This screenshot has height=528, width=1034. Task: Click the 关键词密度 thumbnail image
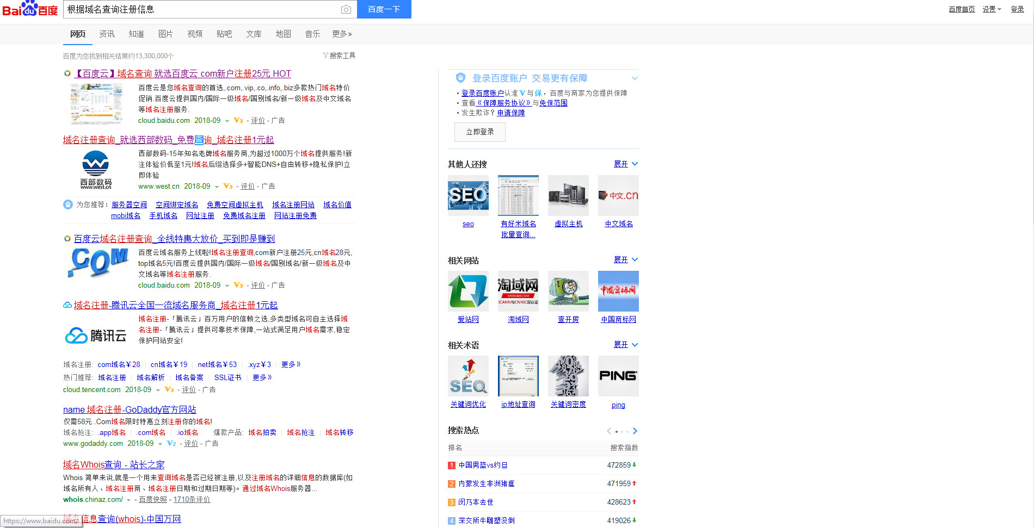click(x=568, y=376)
